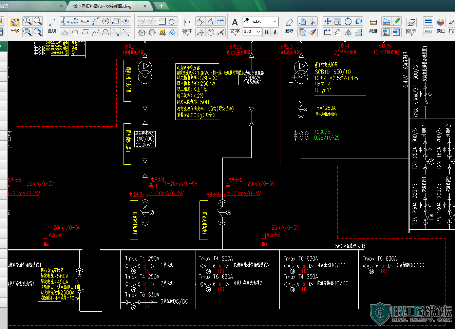Select the hatch fill tool

pos(162,32)
